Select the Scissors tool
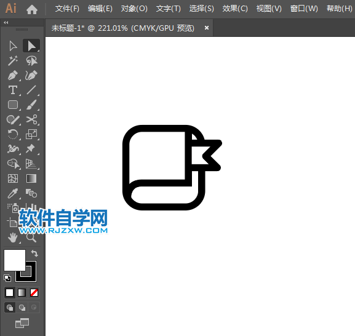Image resolution: width=355 pixels, height=336 pixels. pos(31,119)
